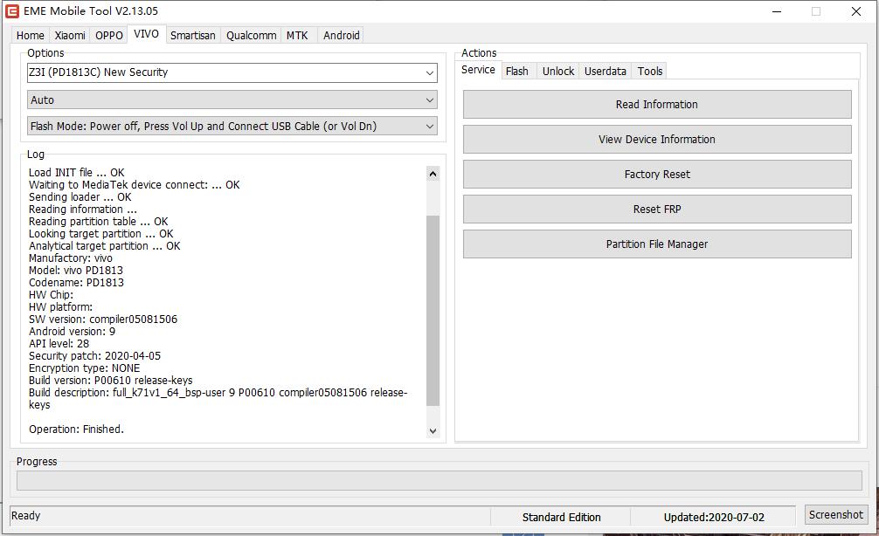The width and height of the screenshot is (879, 536).
Task: Select the Service actions tab
Action: click(x=478, y=70)
